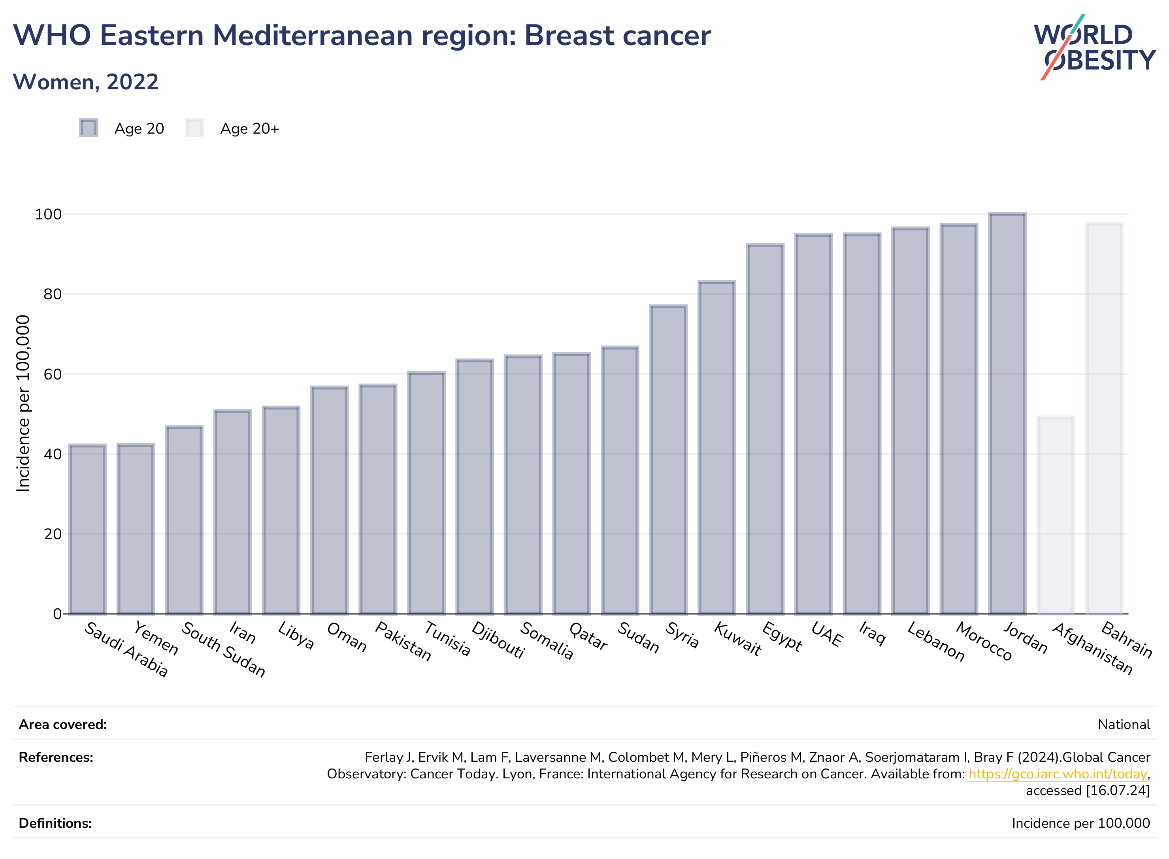Toggle the Age 20+ legend swatch

click(x=194, y=128)
